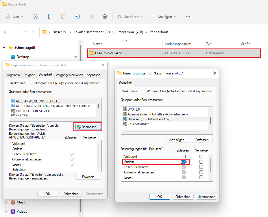Check Vollzugriff Verweigern checkbox
Viewport: 268px width, 217px height.
[x=201, y=156]
